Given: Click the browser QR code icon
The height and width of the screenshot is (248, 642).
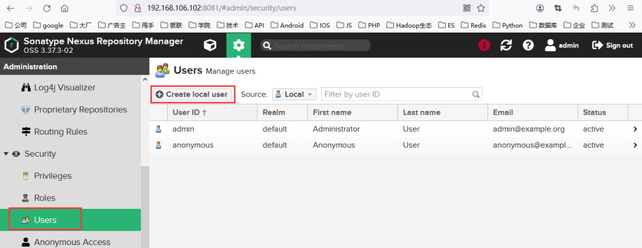Looking at the screenshot, I should click(x=467, y=8).
